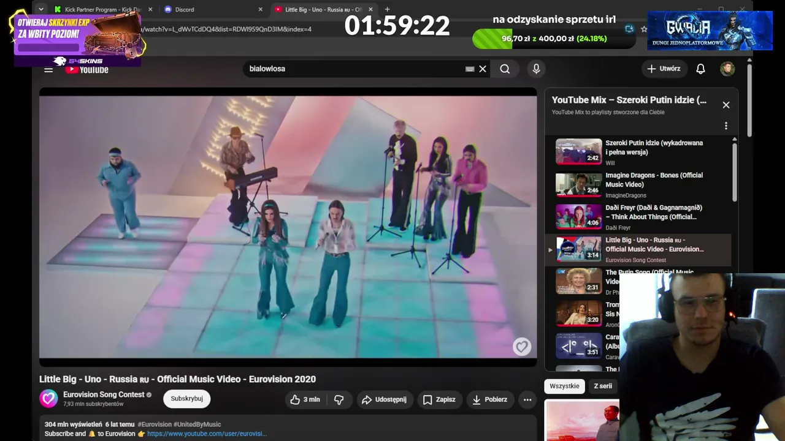
Task: Share the video via Udostępnij
Action: point(385,399)
